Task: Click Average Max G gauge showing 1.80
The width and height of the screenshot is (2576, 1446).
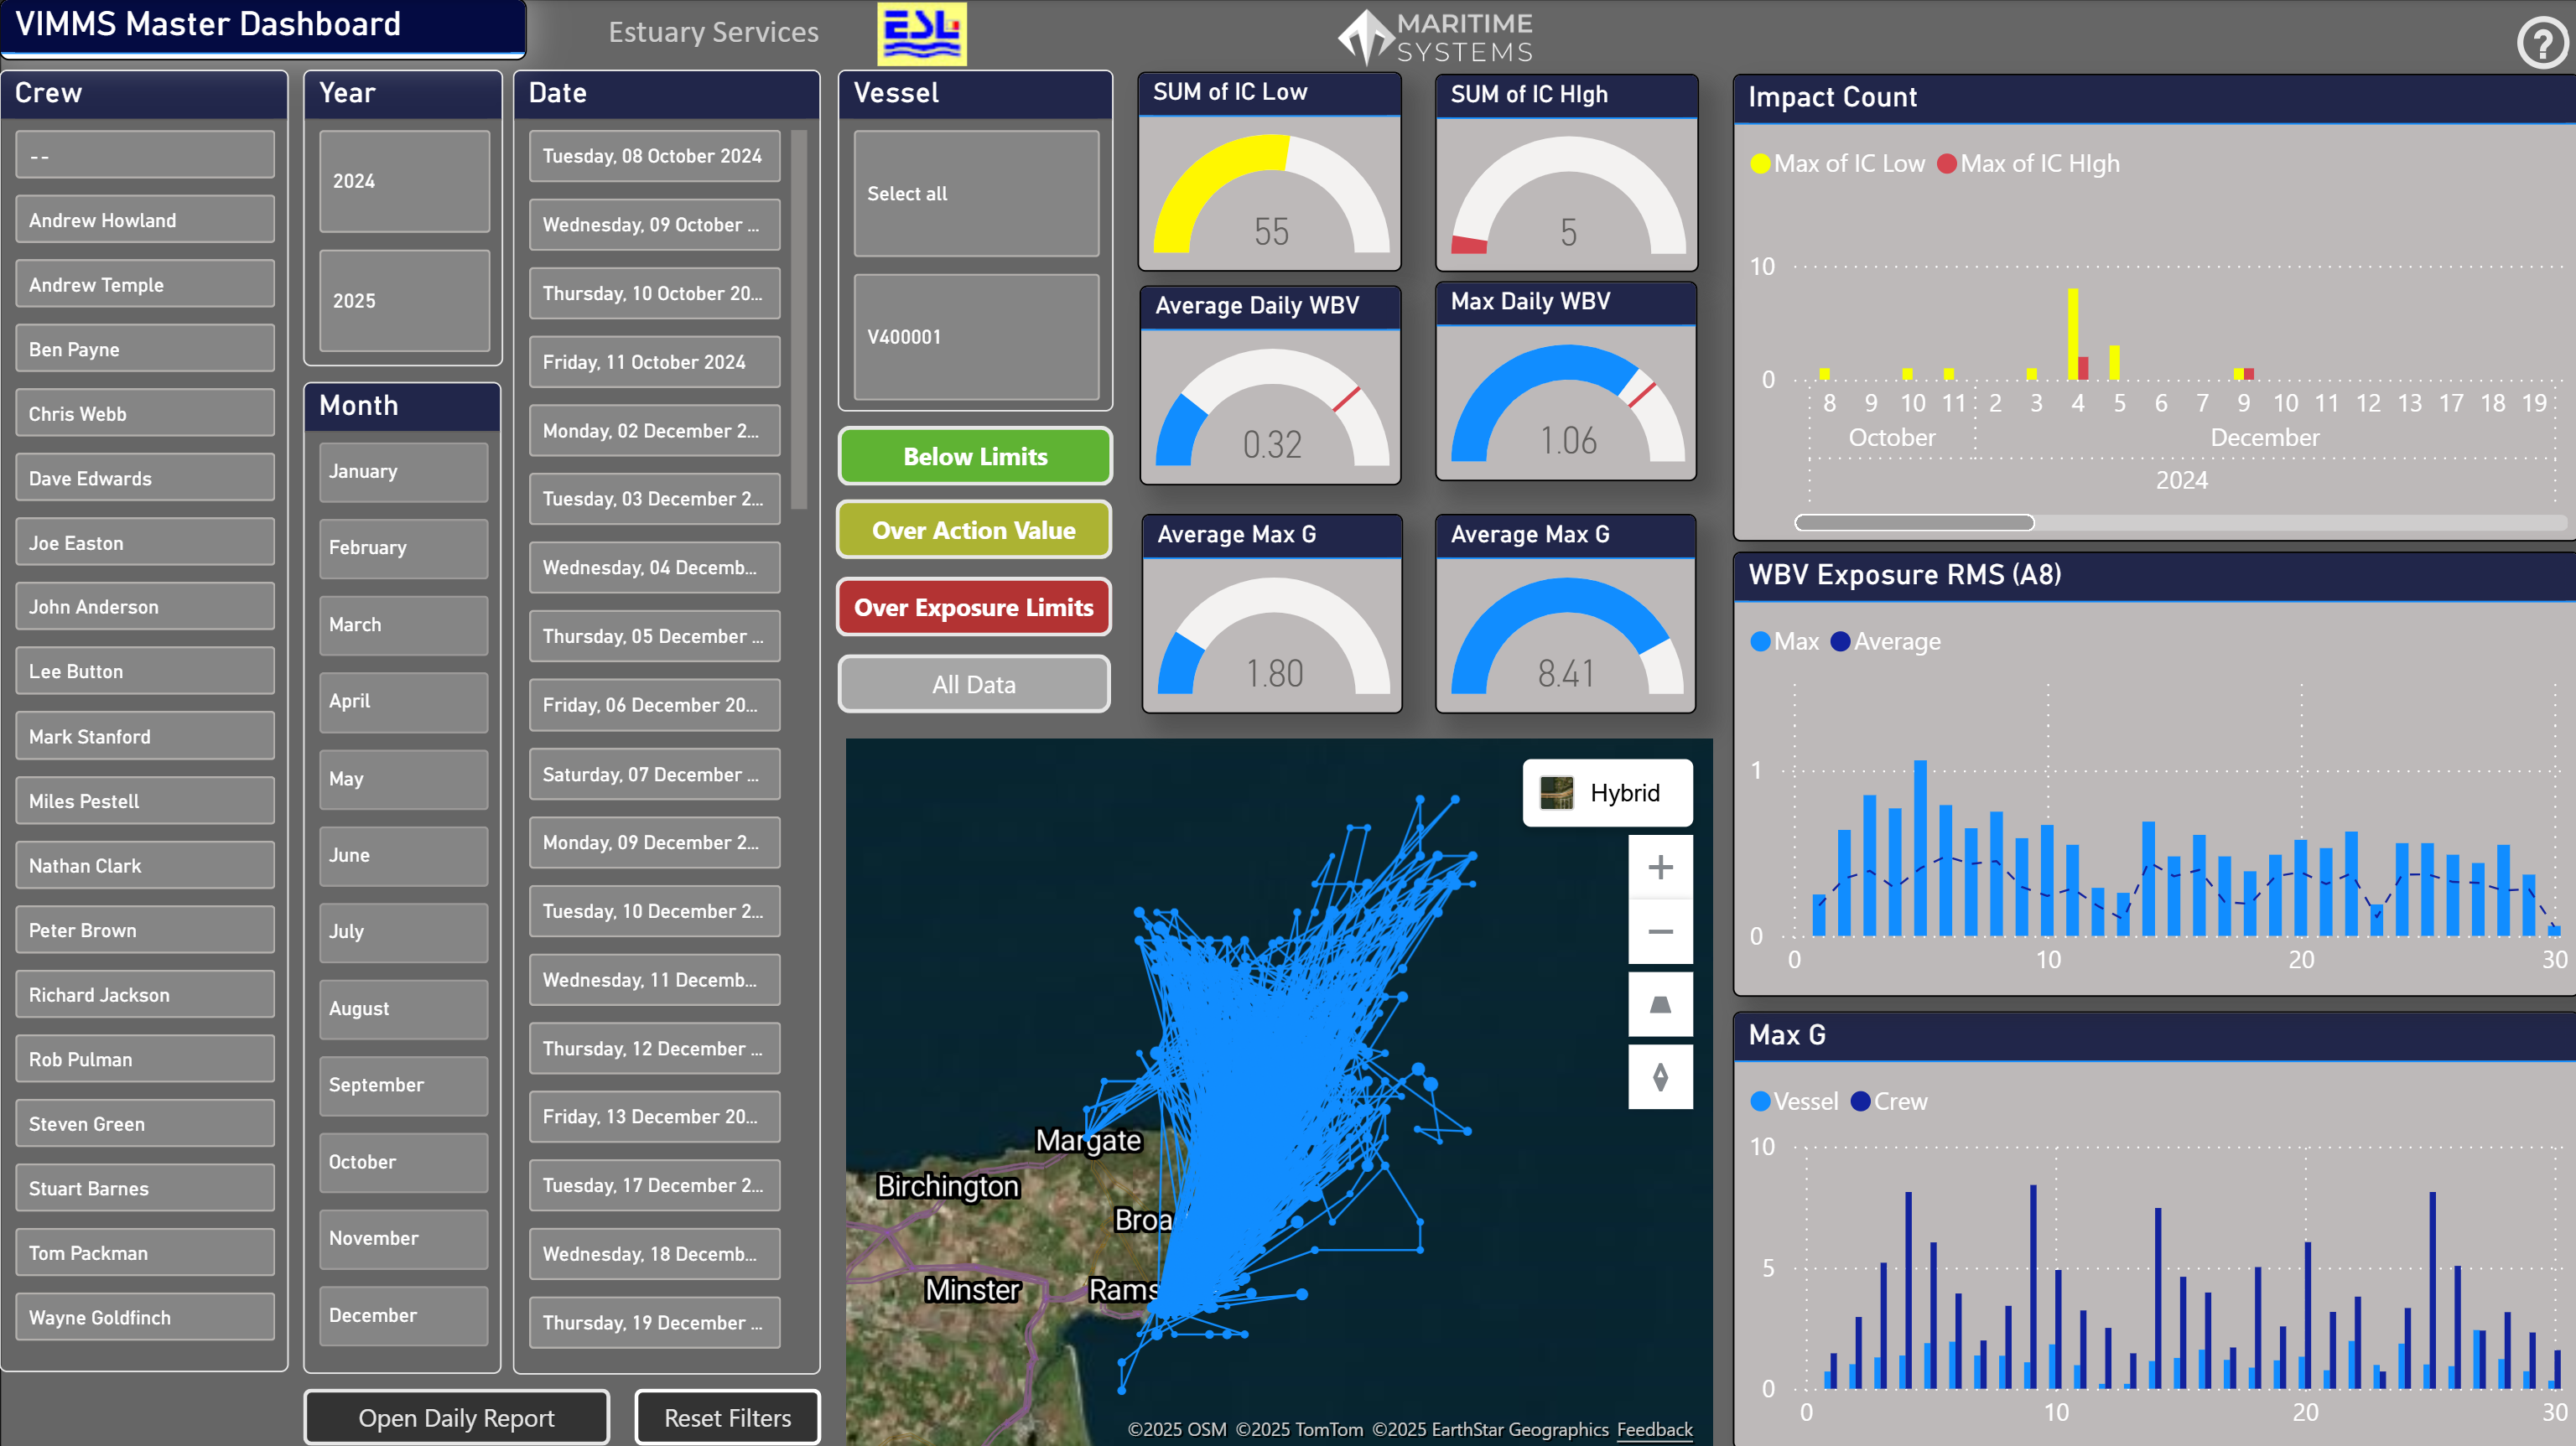Action: click(x=1272, y=635)
